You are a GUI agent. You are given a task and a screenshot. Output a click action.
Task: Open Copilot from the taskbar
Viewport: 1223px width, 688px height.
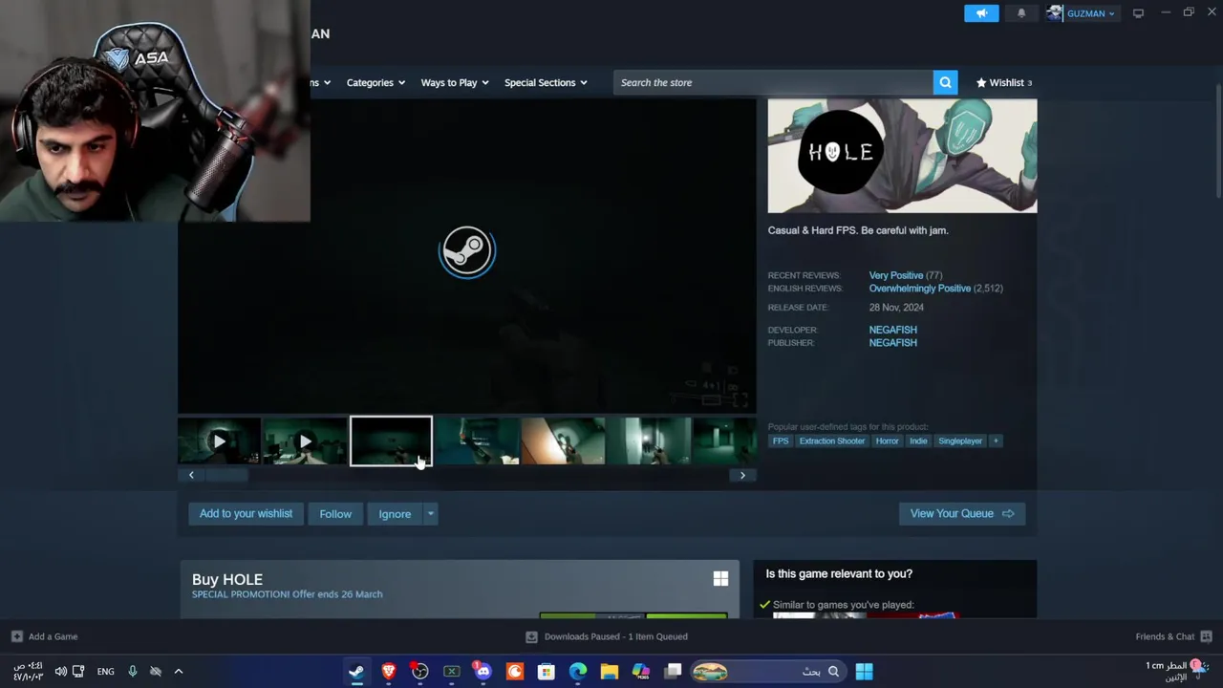pyautogui.click(x=641, y=672)
